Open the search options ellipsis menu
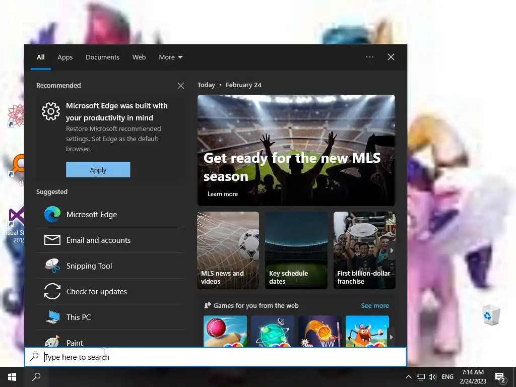516x387 pixels. pyautogui.click(x=370, y=57)
